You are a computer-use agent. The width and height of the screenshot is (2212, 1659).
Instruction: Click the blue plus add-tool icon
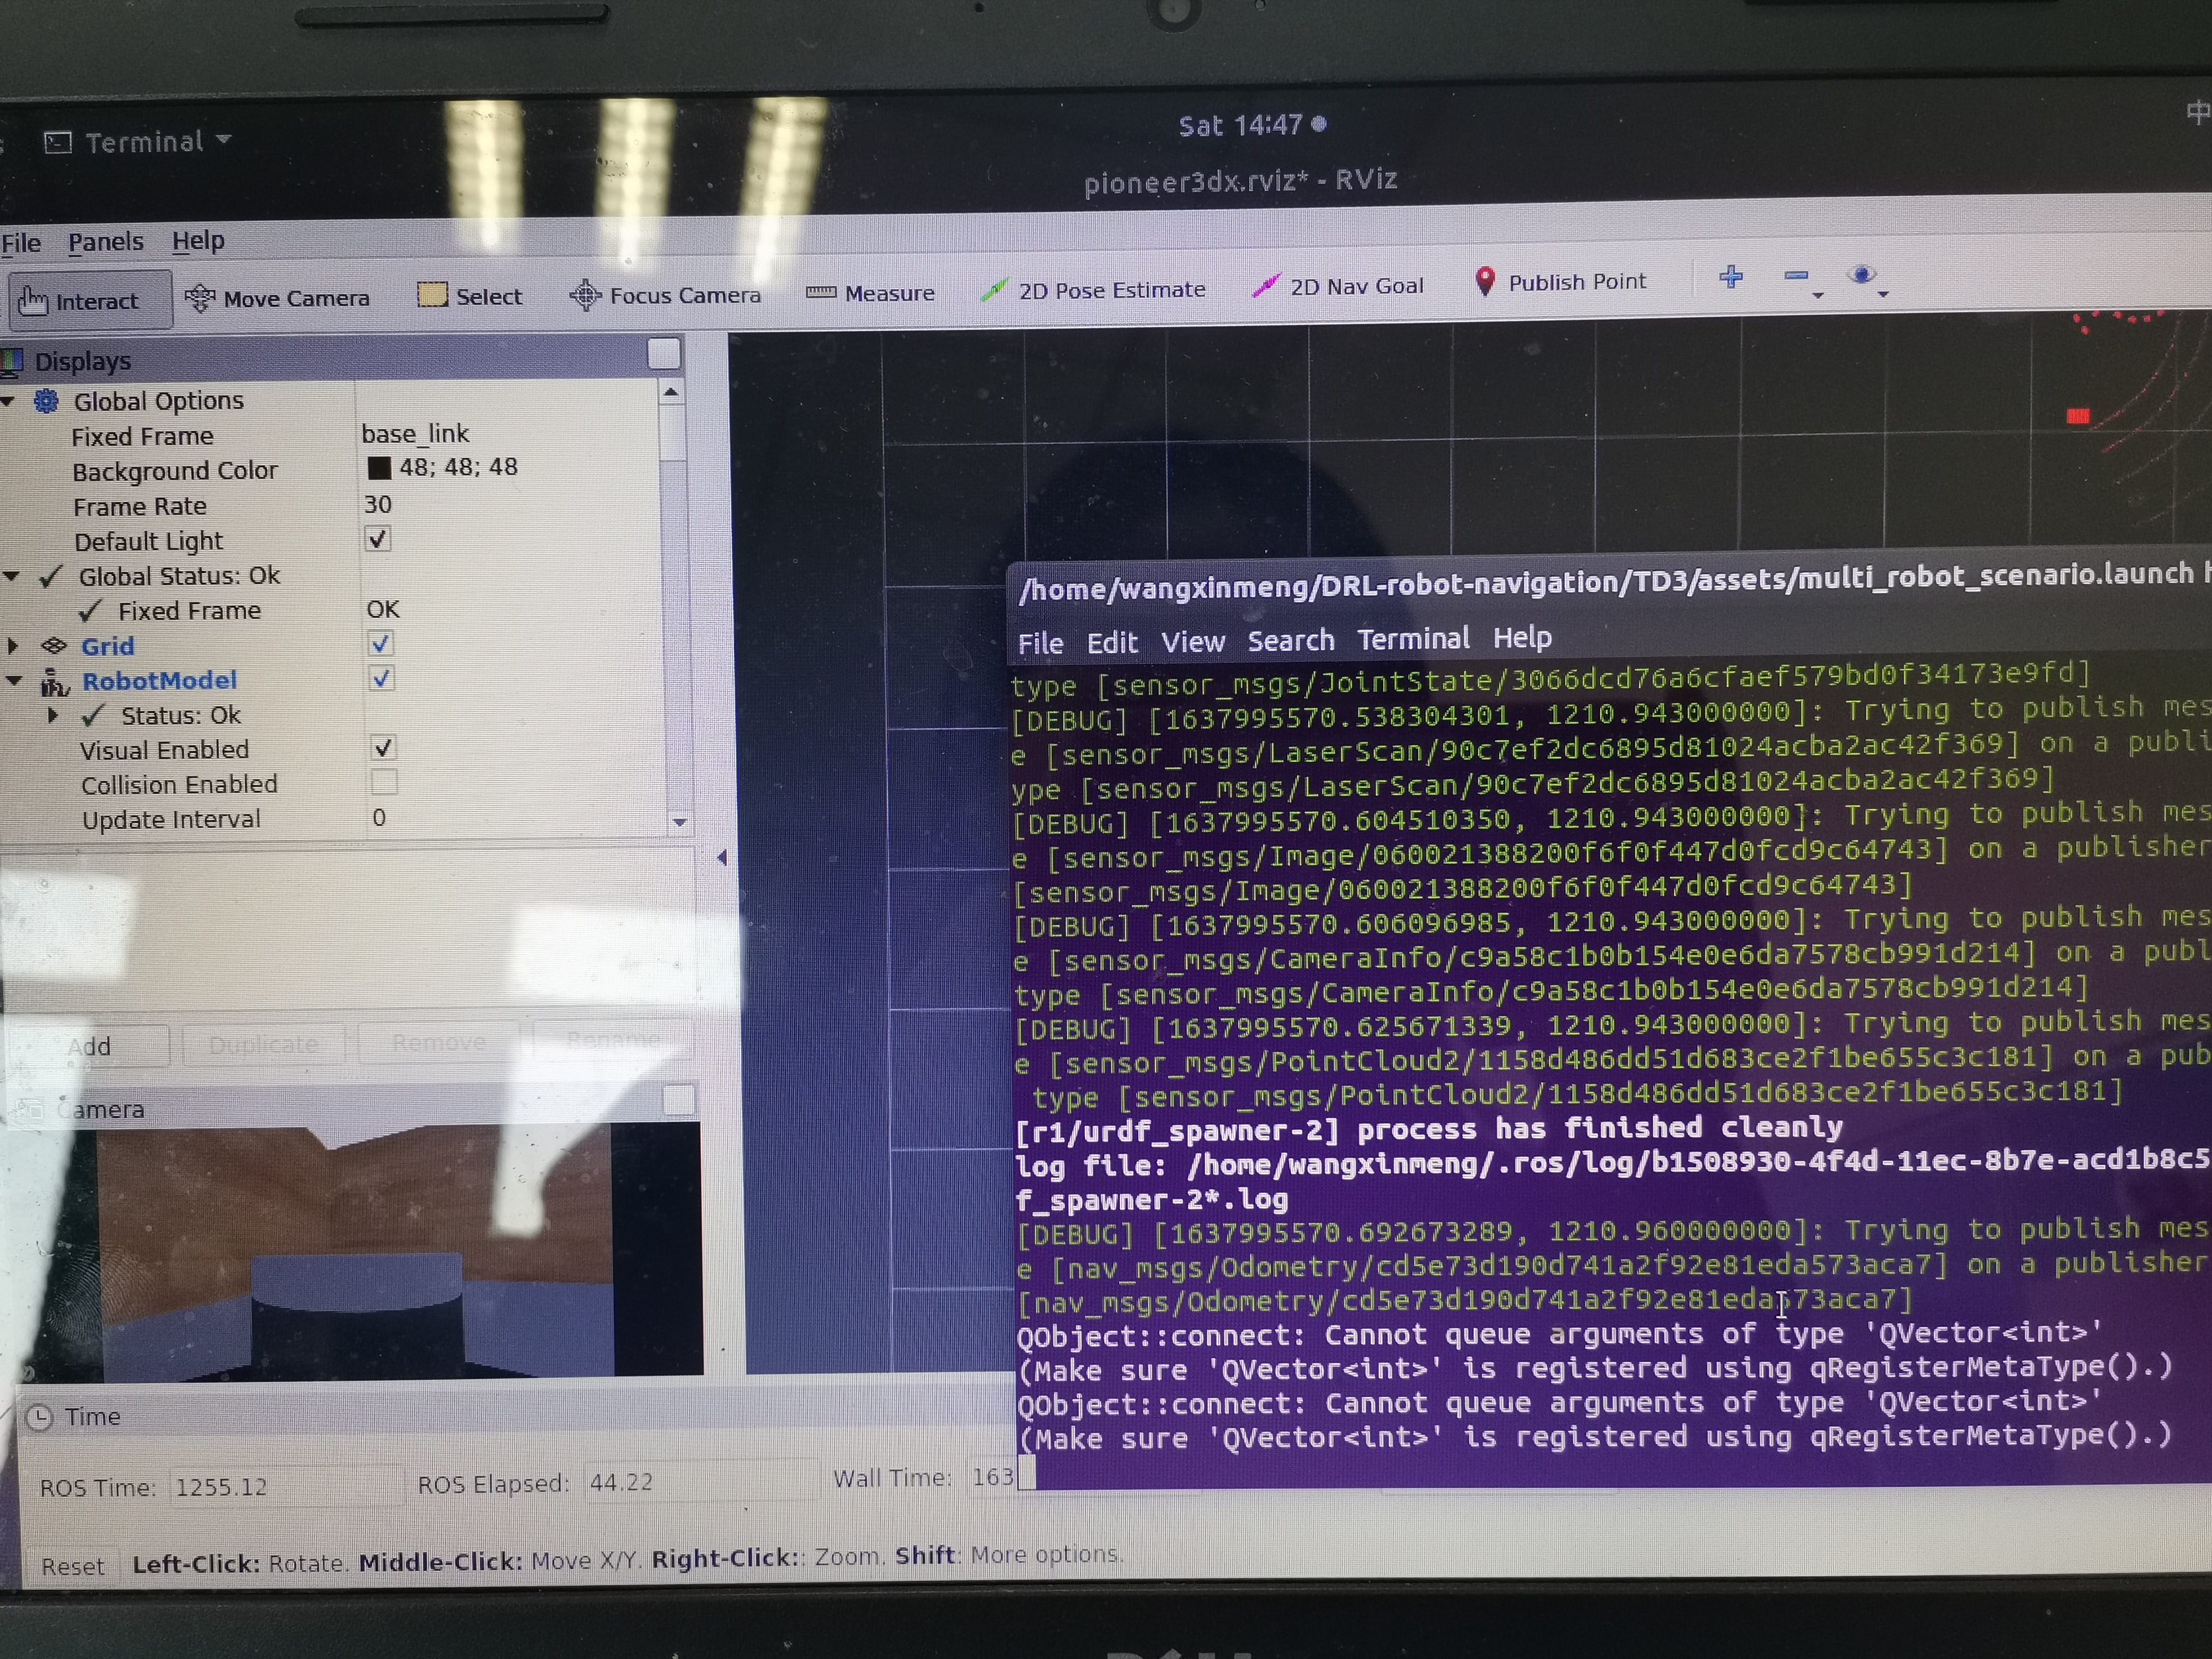tap(1731, 277)
